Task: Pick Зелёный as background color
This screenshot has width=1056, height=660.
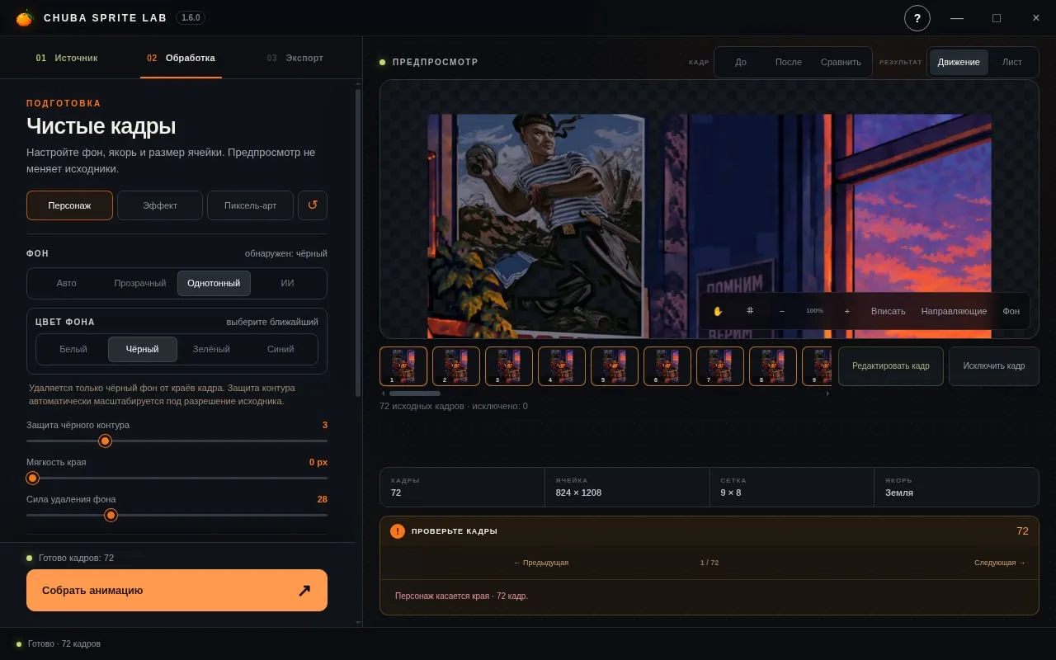Action: [x=211, y=349]
